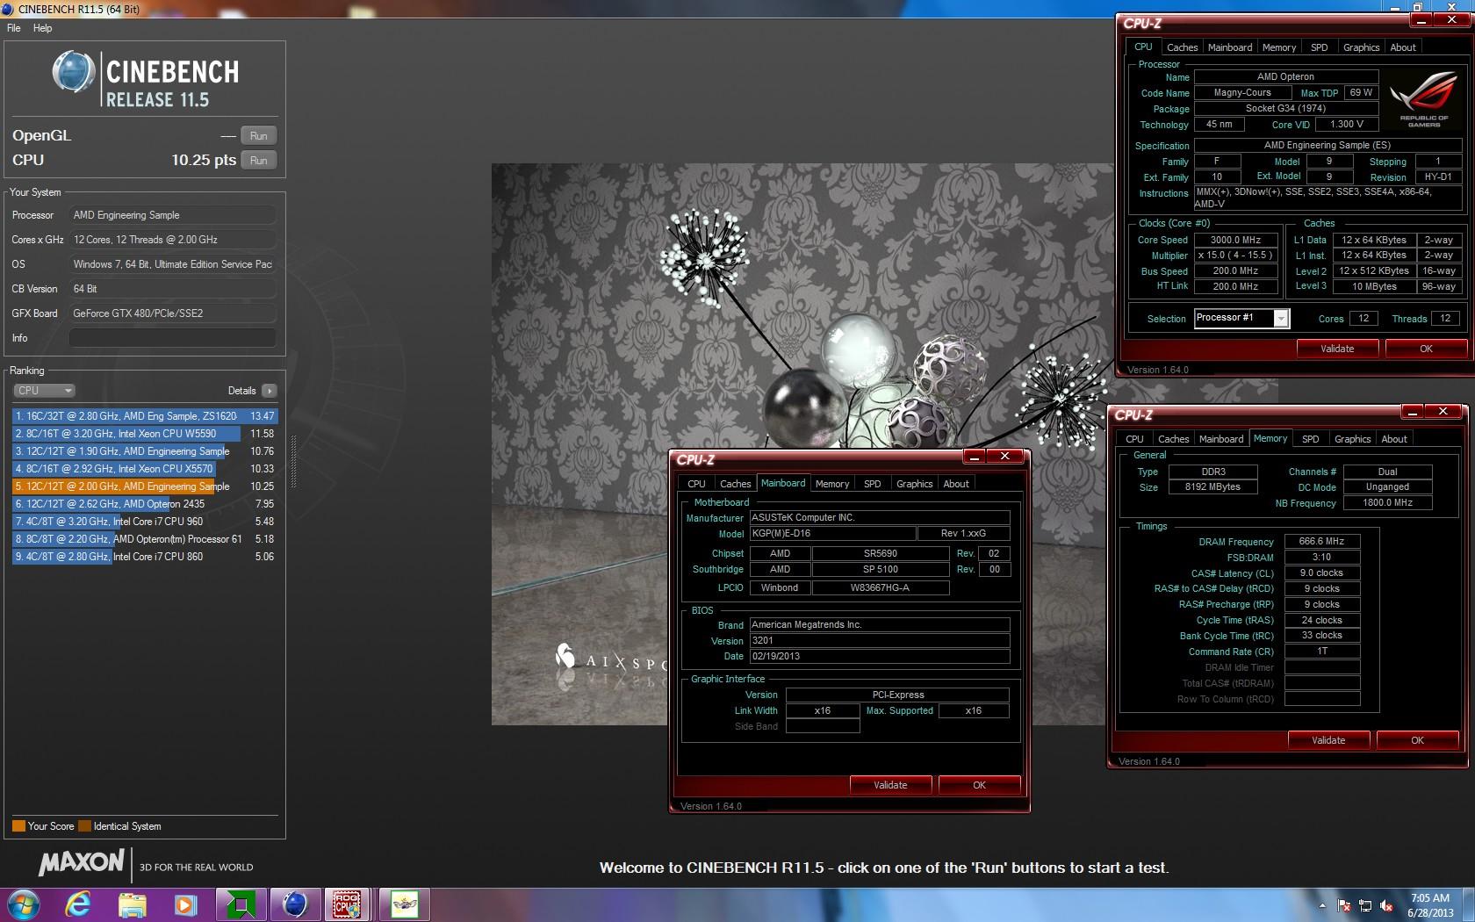Select ranking row 12C/12T @ 1.90 GHz

145,451
